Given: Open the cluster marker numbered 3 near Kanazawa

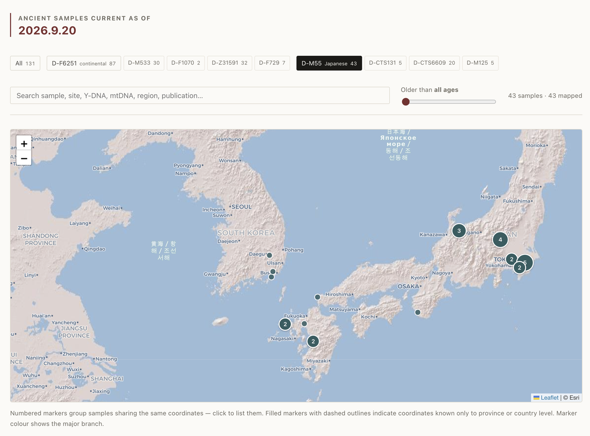Looking at the screenshot, I should tap(459, 231).
